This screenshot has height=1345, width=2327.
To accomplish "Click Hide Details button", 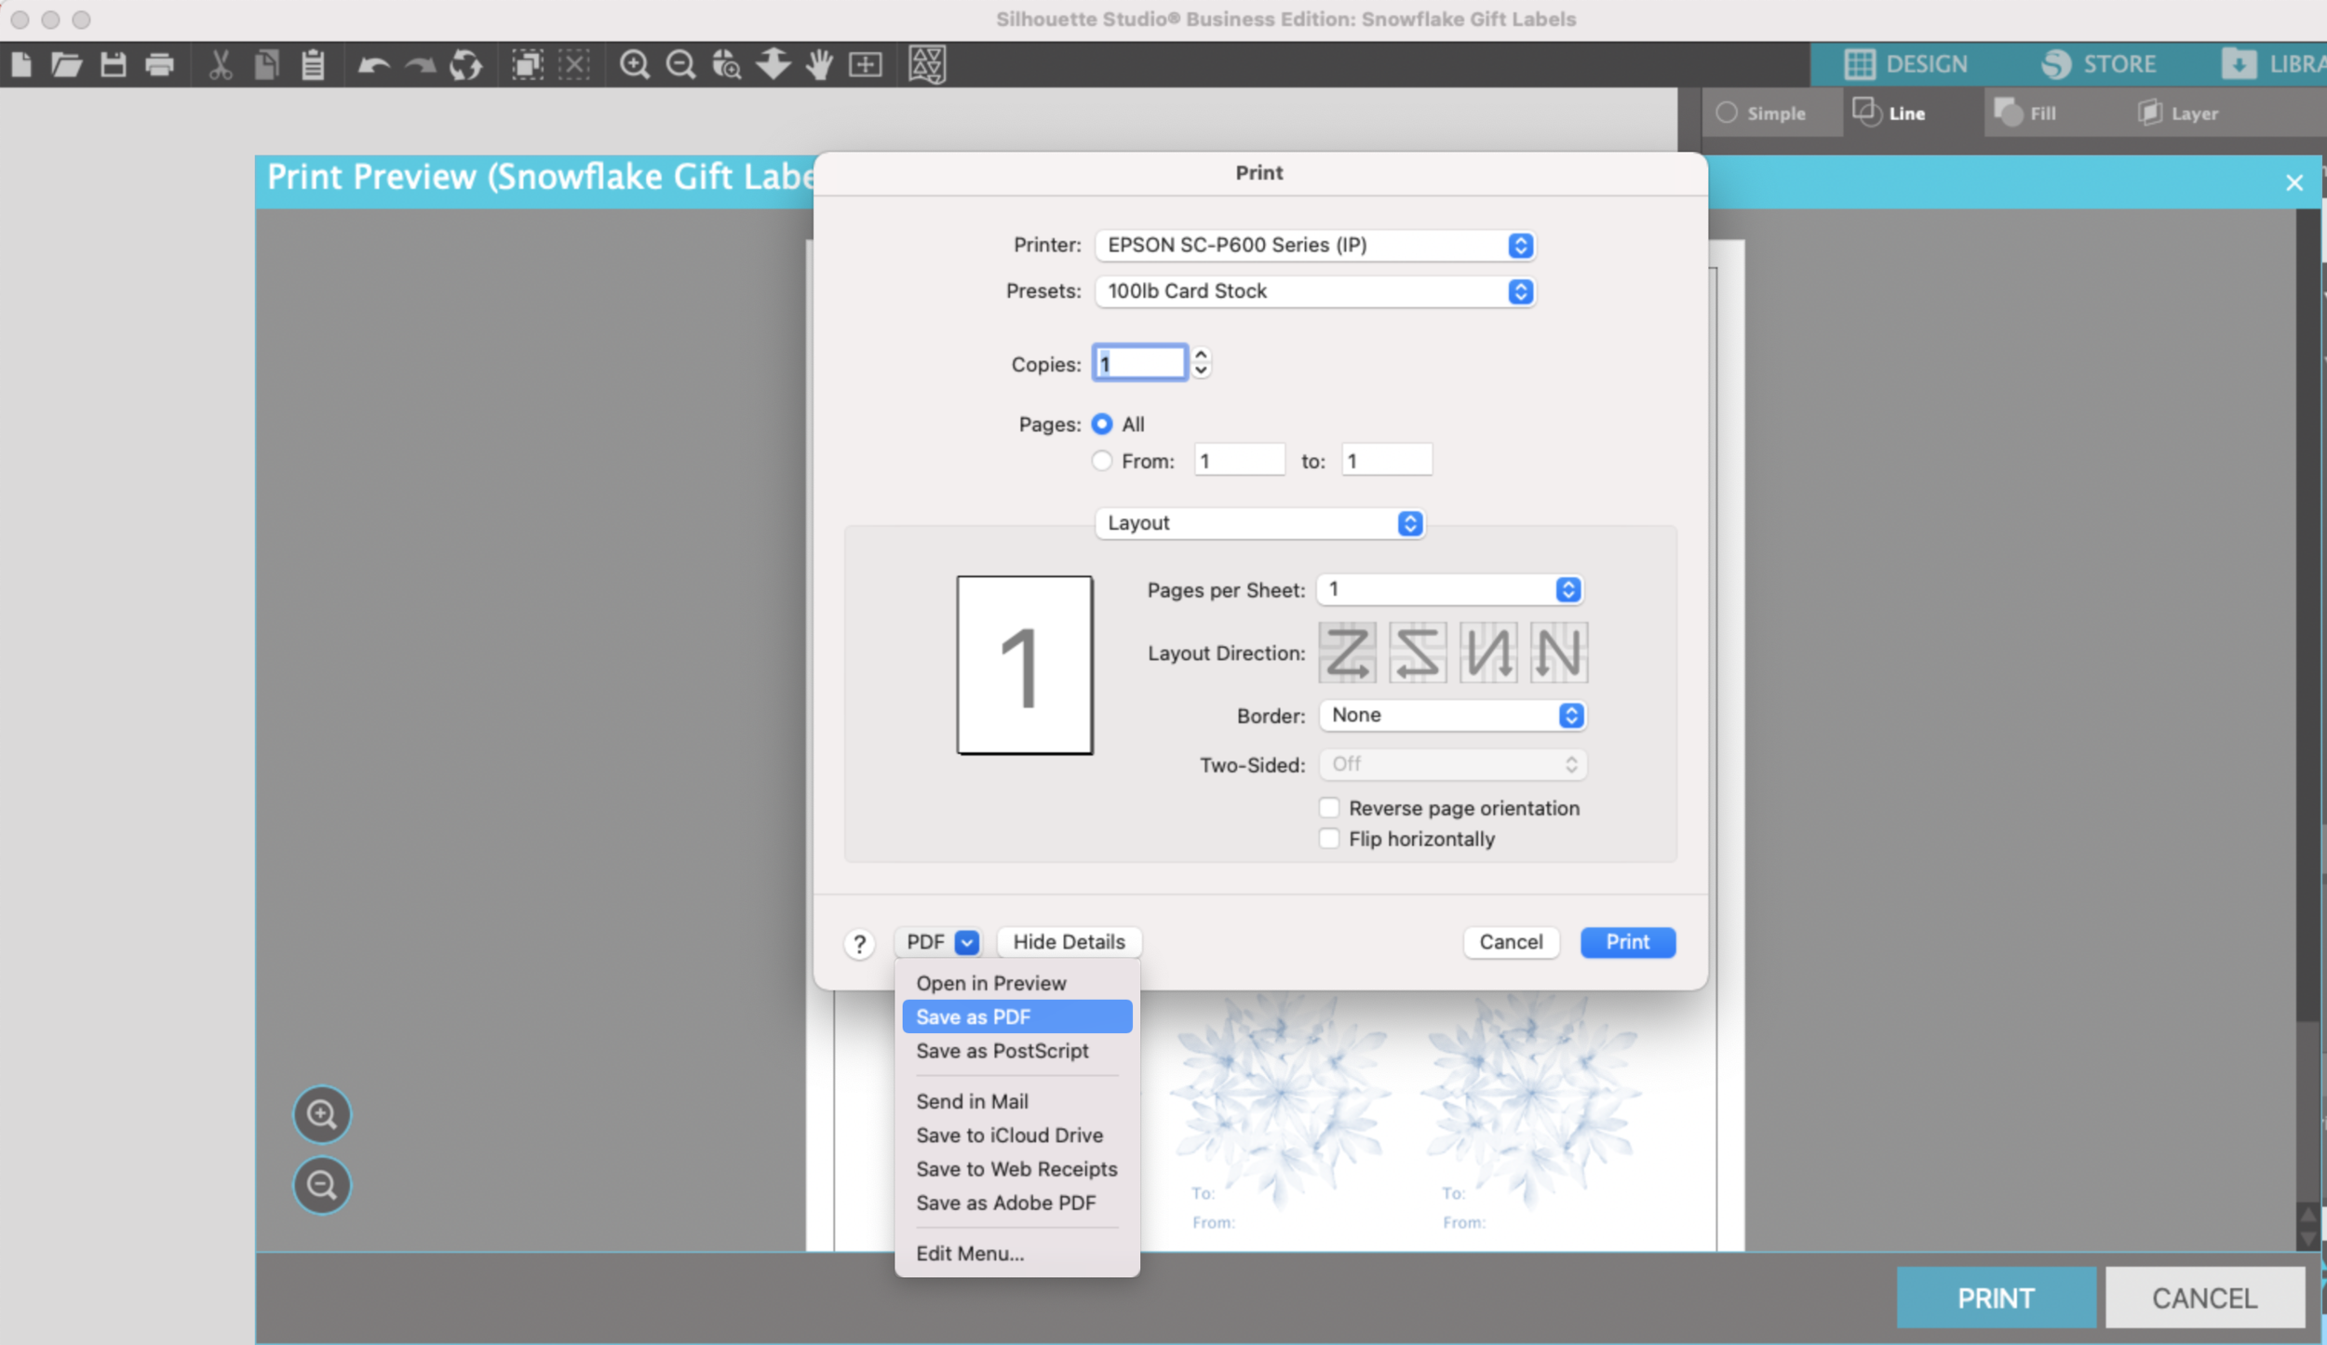I will 1069,942.
